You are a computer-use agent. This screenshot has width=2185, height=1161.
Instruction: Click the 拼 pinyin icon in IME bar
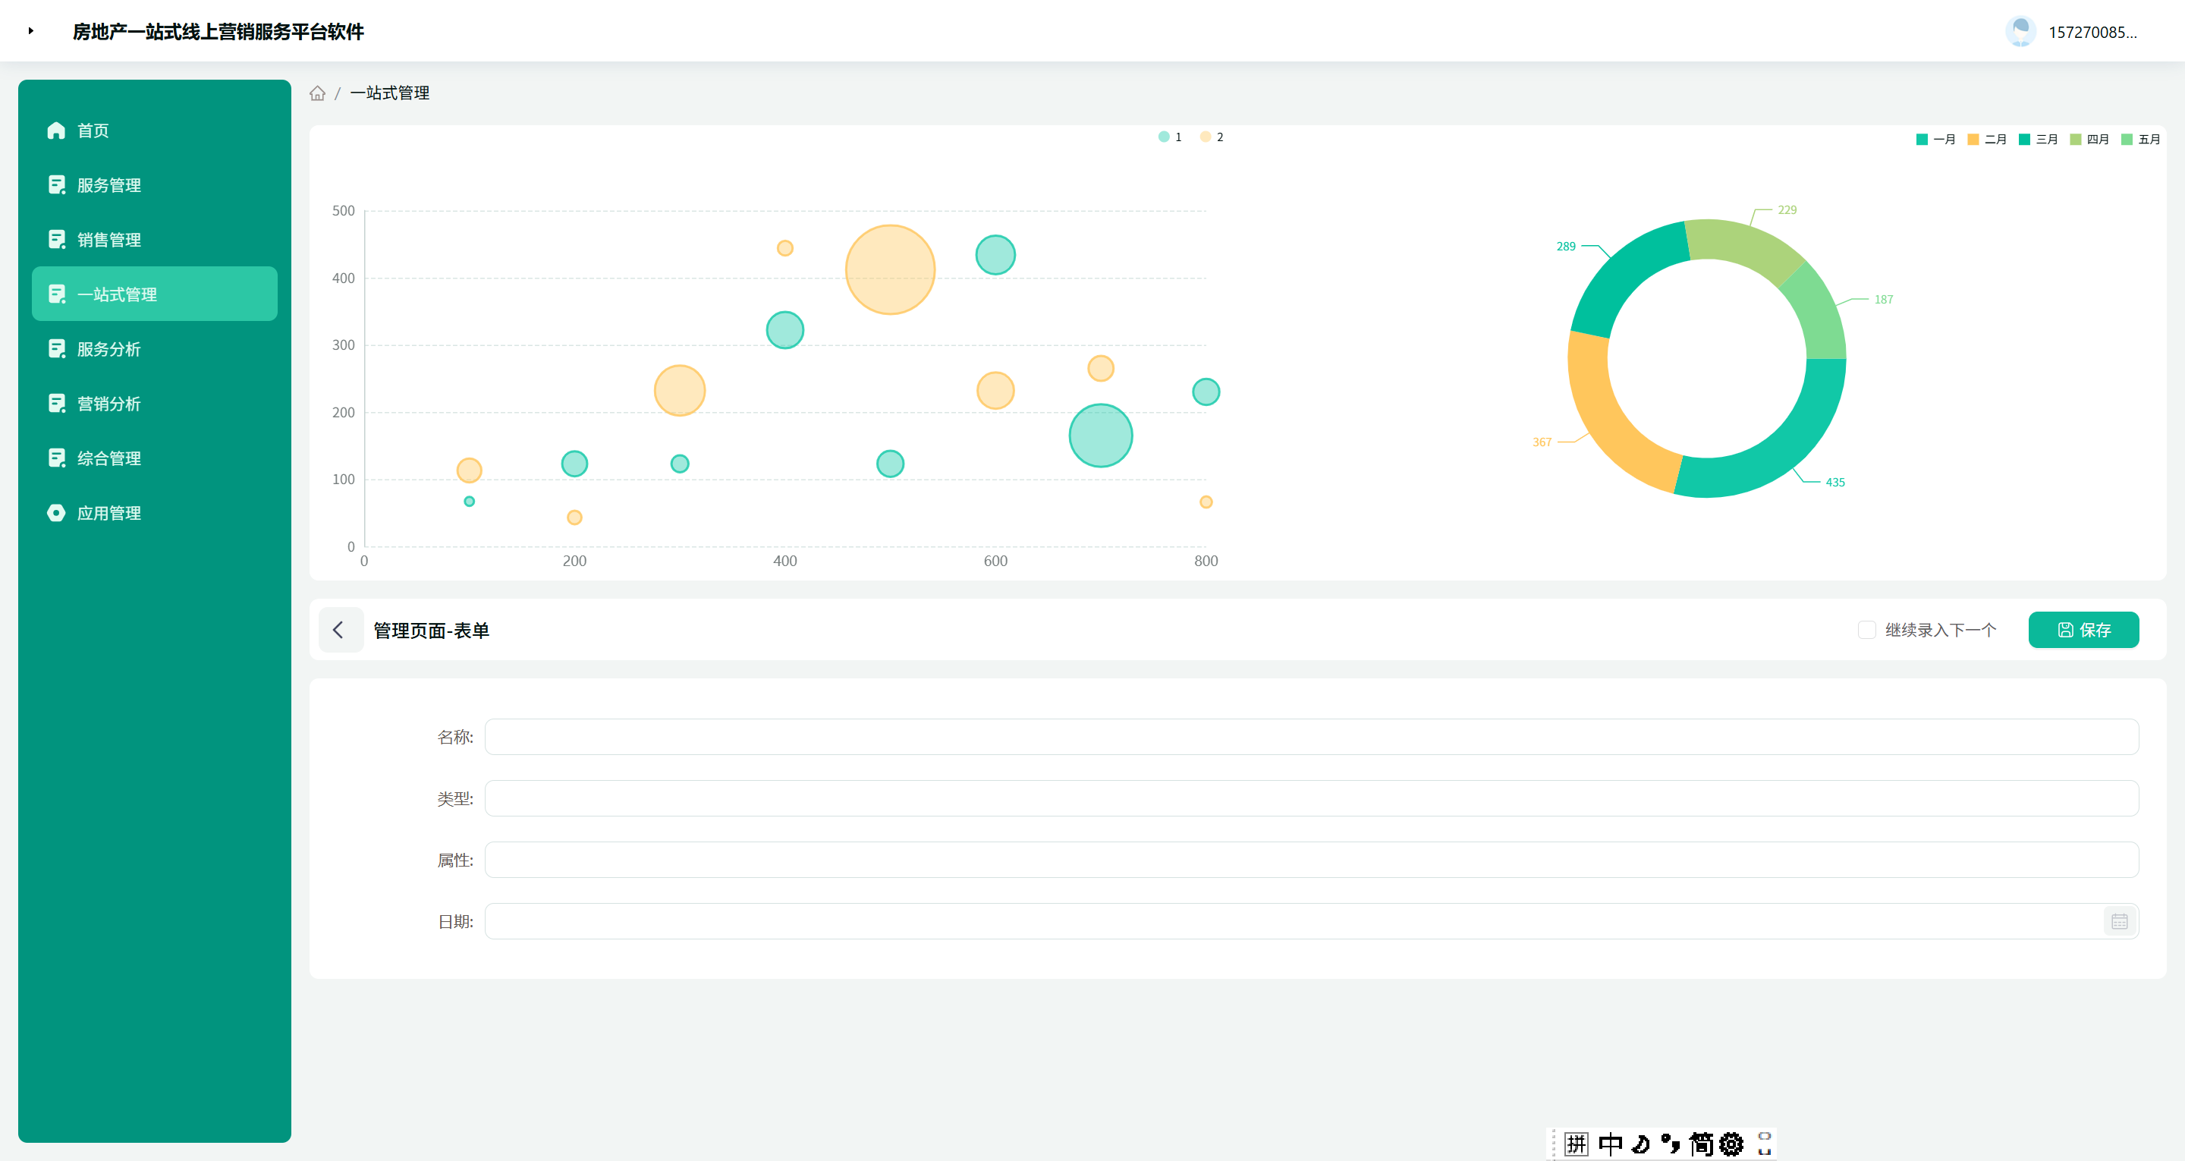click(1576, 1144)
